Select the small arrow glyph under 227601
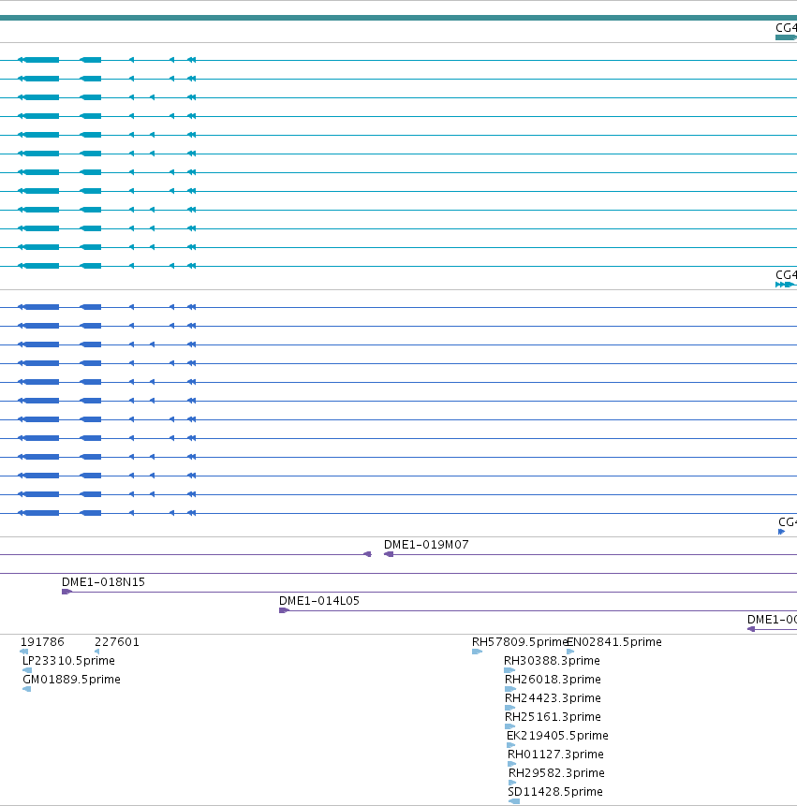This screenshot has width=797, height=806. tap(96, 652)
